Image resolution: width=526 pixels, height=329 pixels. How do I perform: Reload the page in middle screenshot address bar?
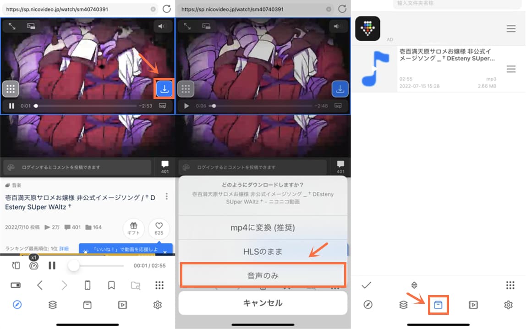coord(342,9)
